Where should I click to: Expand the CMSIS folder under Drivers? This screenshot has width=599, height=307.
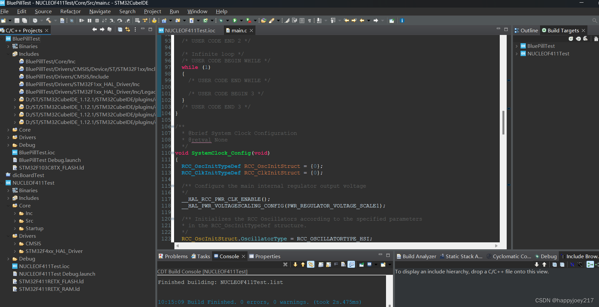(15, 244)
